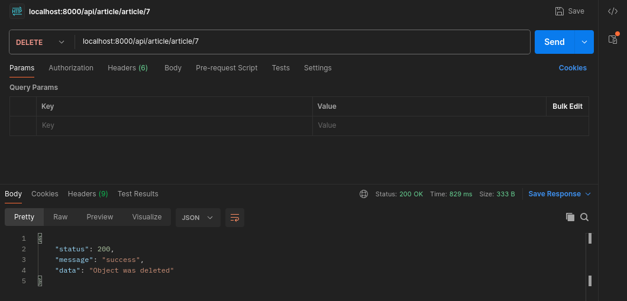
Task: Open the DELETE method dropdown
Action: click(40, 42)
